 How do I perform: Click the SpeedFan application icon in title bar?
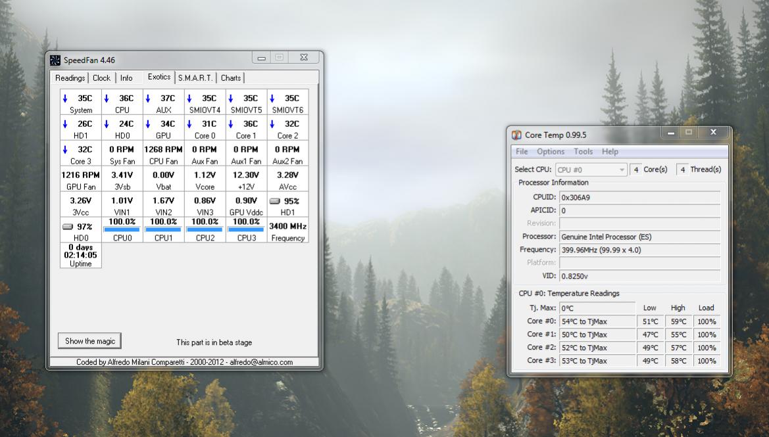[x=55, y=60]
